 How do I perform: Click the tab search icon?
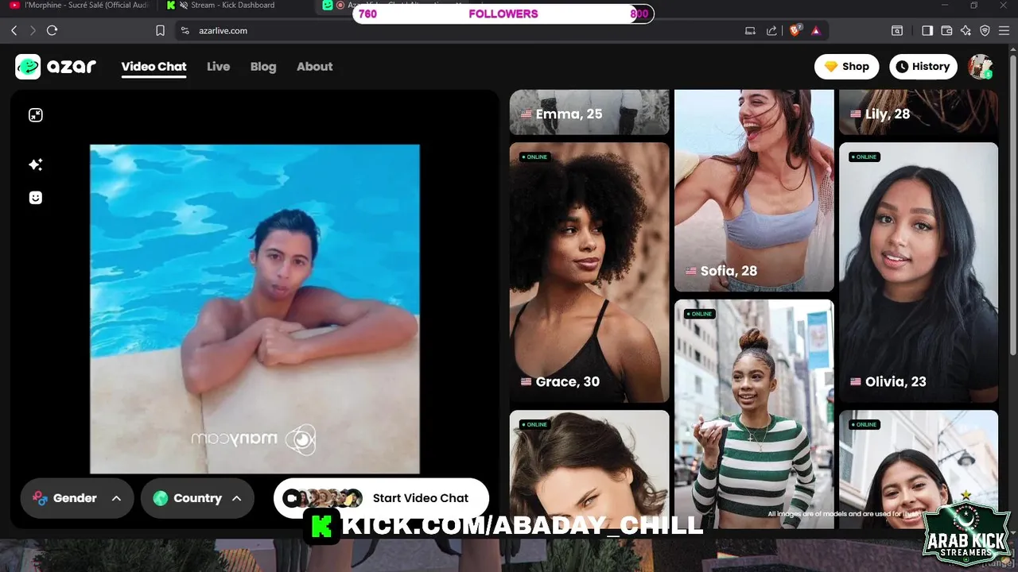pyautogui.click(x=897, y=30)
